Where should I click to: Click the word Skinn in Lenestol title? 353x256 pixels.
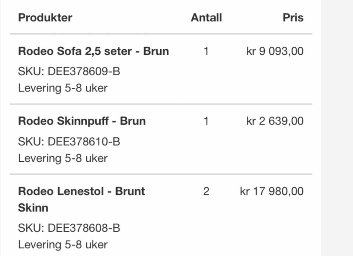pos(33,208)
